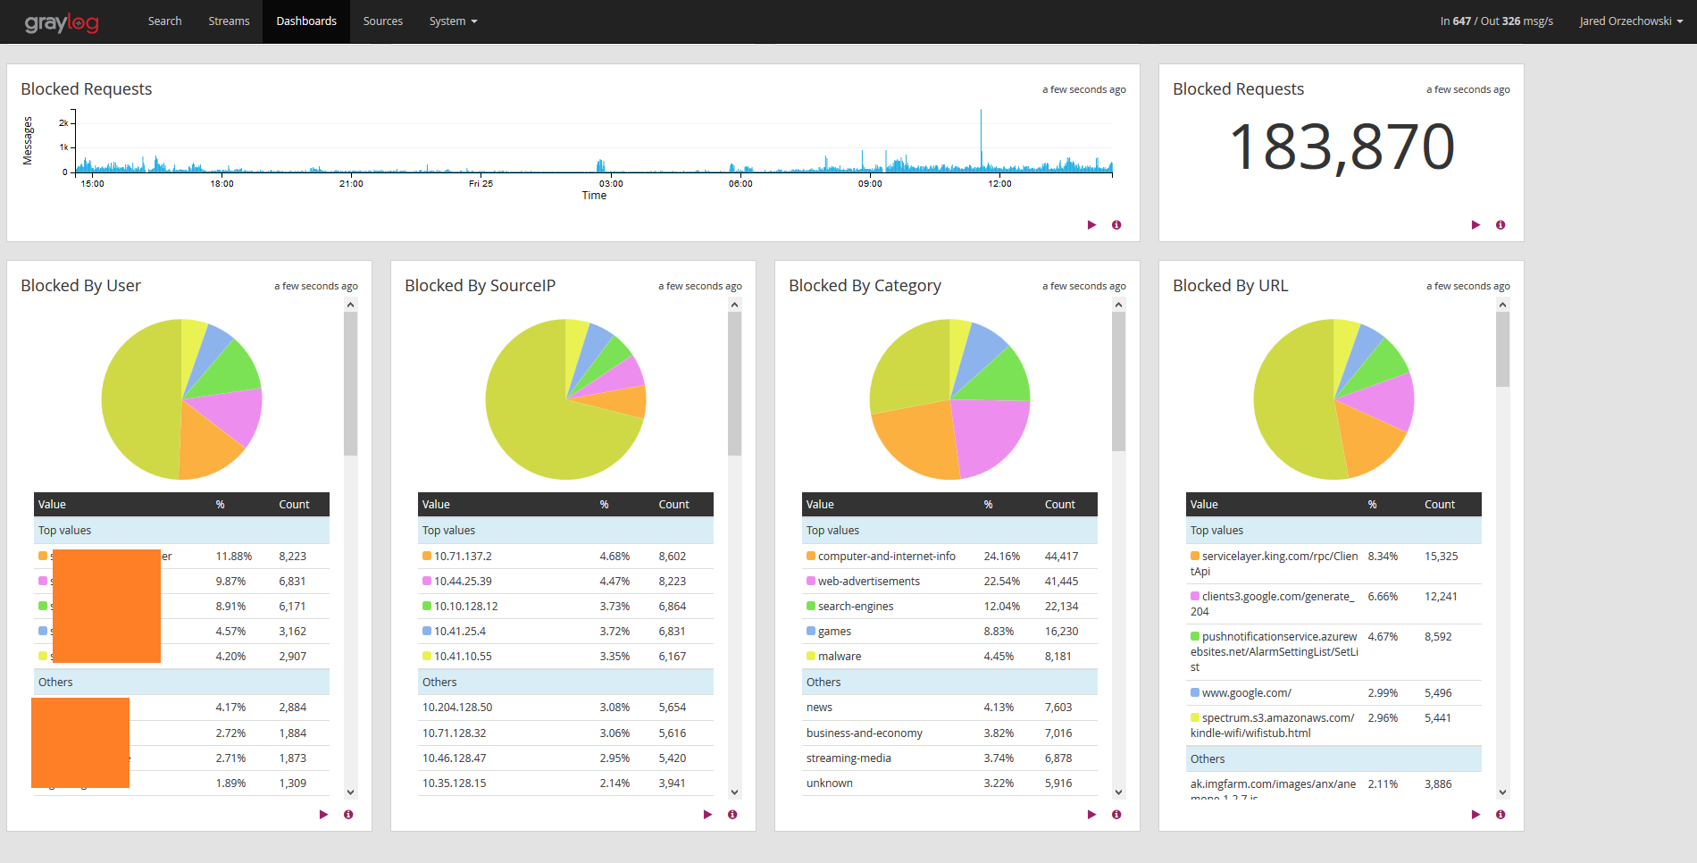Click info icon on Blocked By URL widget
1697x863 pixels.
click(x=1501, y=815)
